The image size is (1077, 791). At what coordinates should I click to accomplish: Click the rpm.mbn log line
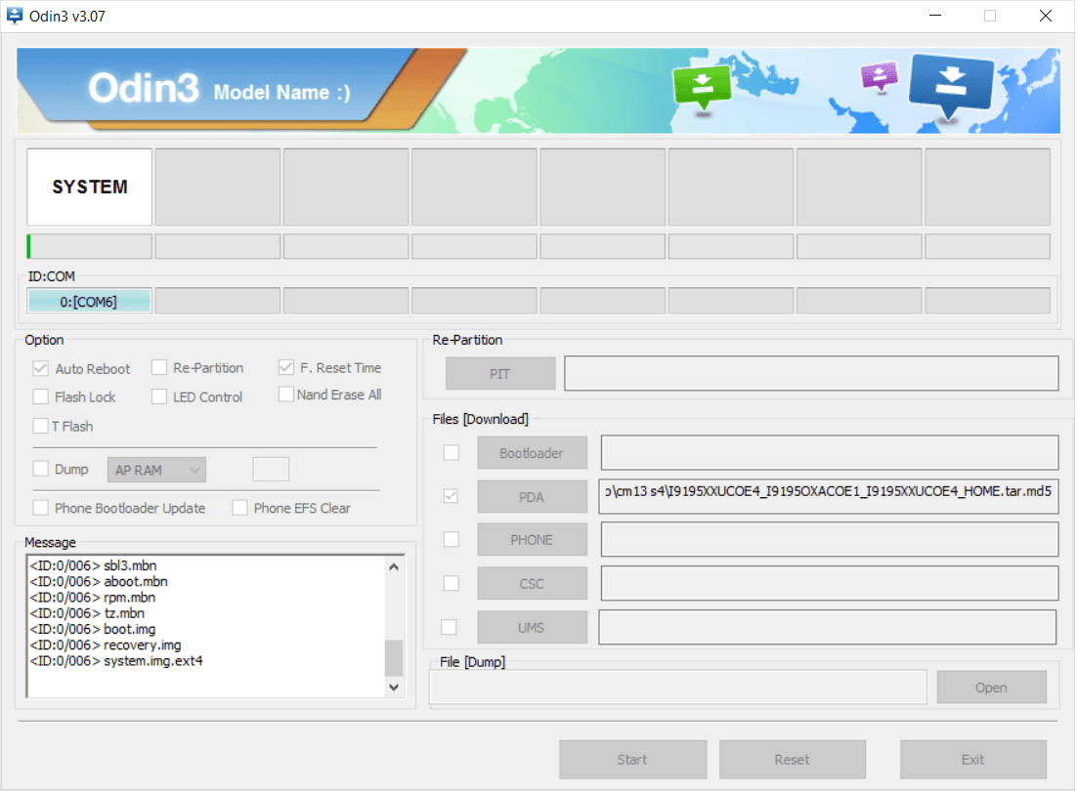coord(93,597)
